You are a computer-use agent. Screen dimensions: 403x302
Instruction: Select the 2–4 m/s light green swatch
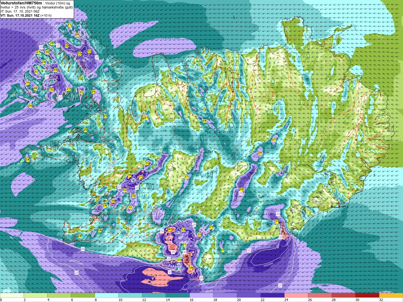pos(36,295)
